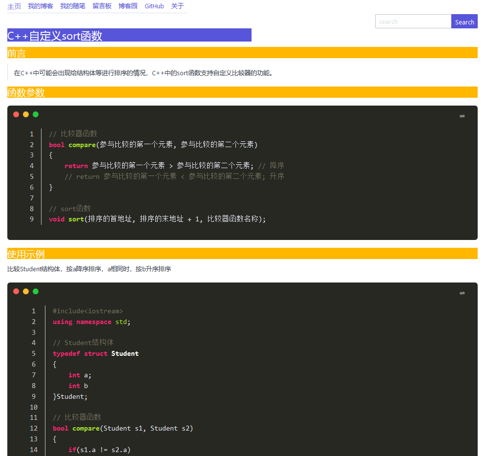The width and height of the screenshot is (485, 456).
Task: Click the 'bool compare' line in first code block
Action: click(153, 145)
